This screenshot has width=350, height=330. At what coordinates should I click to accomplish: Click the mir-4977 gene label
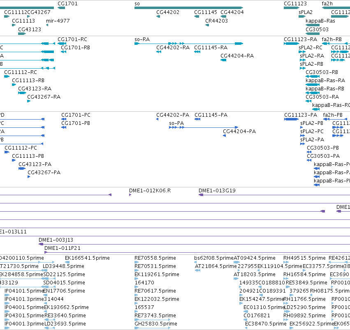coord(58,21)
